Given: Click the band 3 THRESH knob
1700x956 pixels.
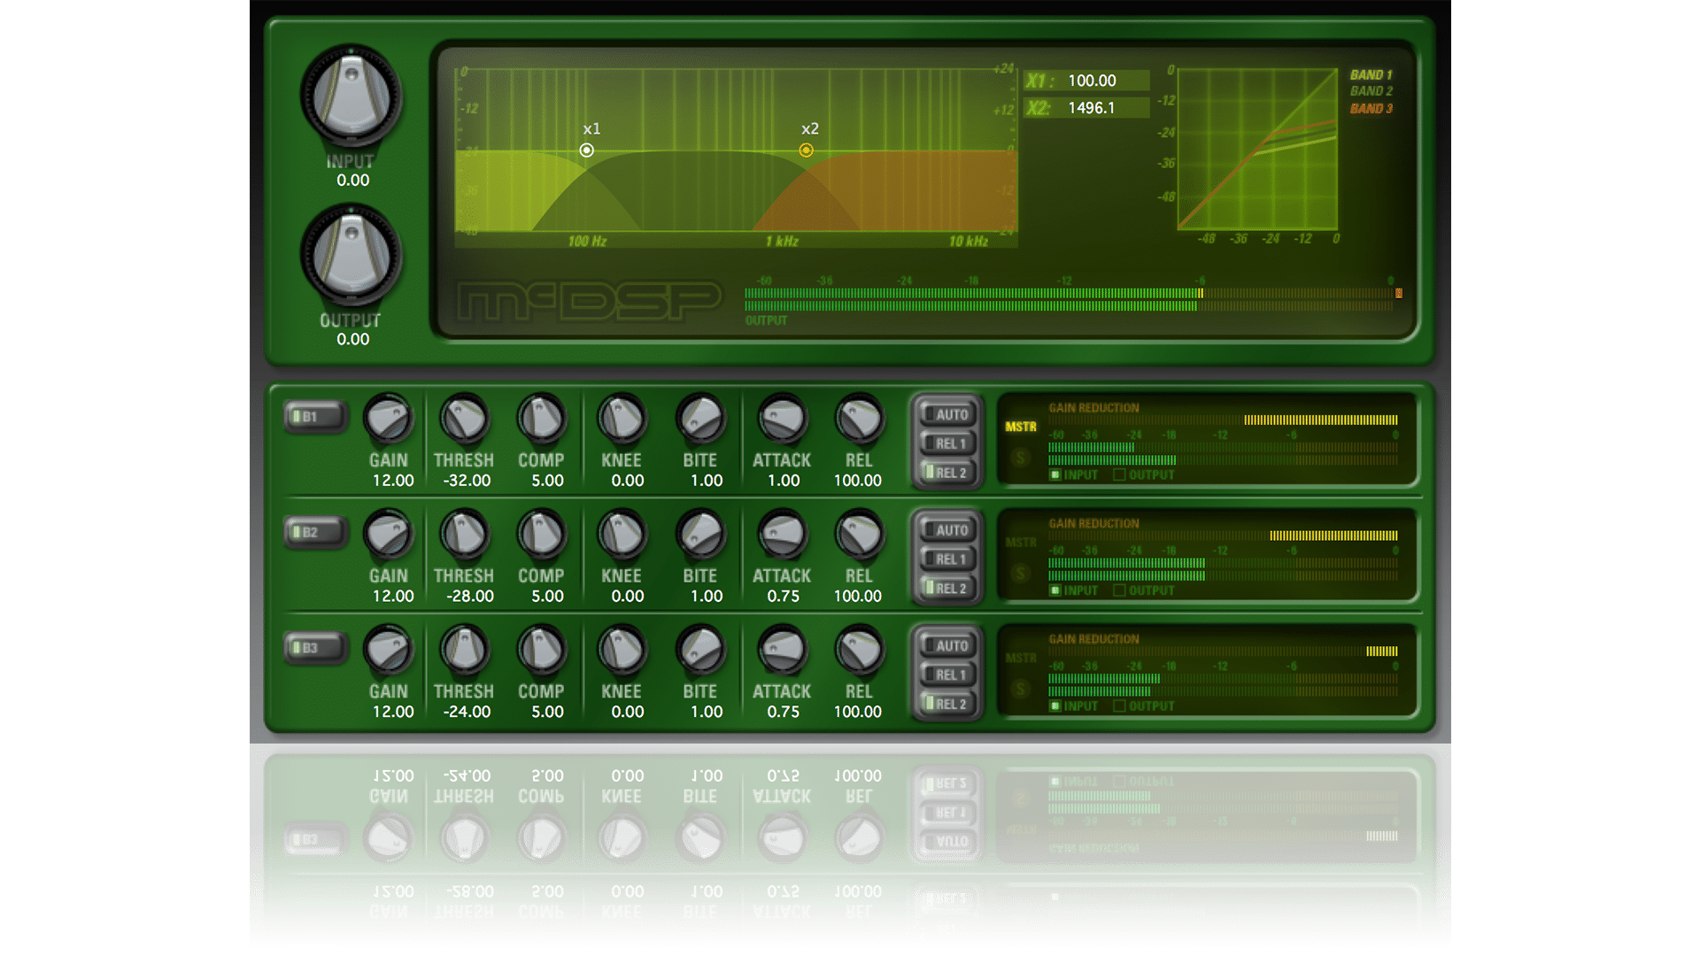Looking at the screenshot, I should click(x=464, y=651).
